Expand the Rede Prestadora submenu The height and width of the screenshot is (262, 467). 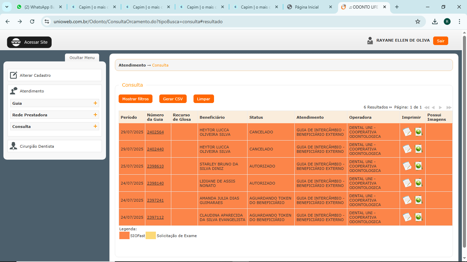click(95, 115)
